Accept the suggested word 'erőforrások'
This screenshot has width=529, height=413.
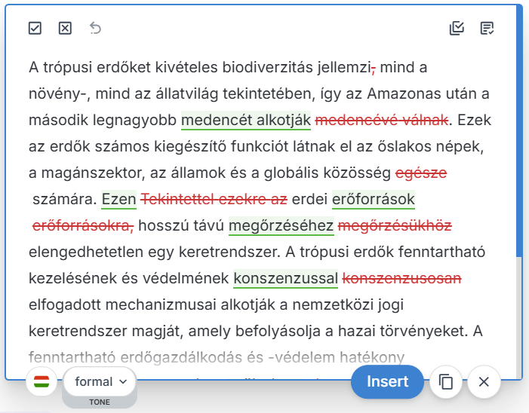point(374,200)
